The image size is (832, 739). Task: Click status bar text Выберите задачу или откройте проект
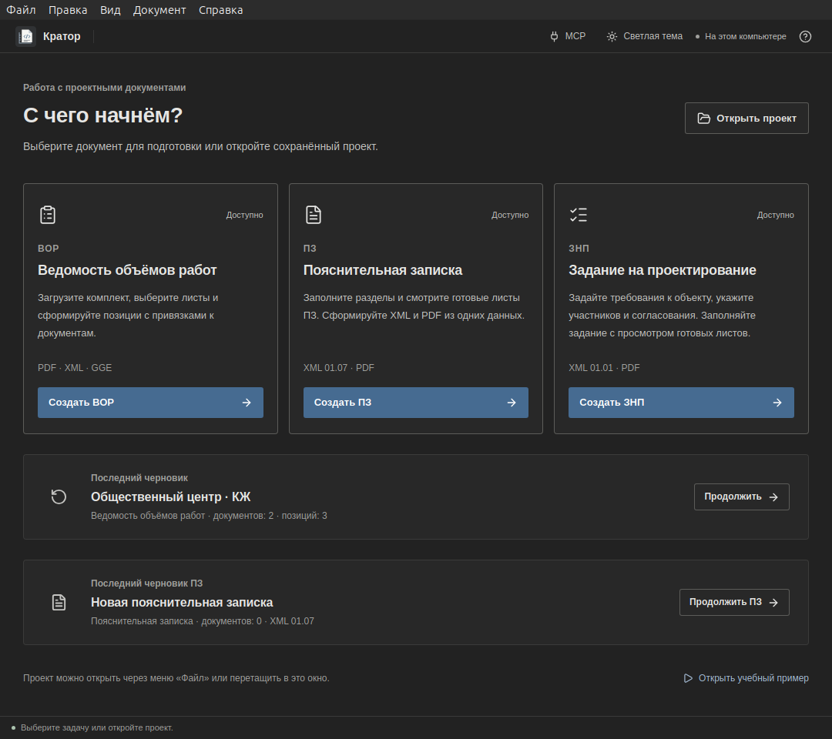pos(97,728)
